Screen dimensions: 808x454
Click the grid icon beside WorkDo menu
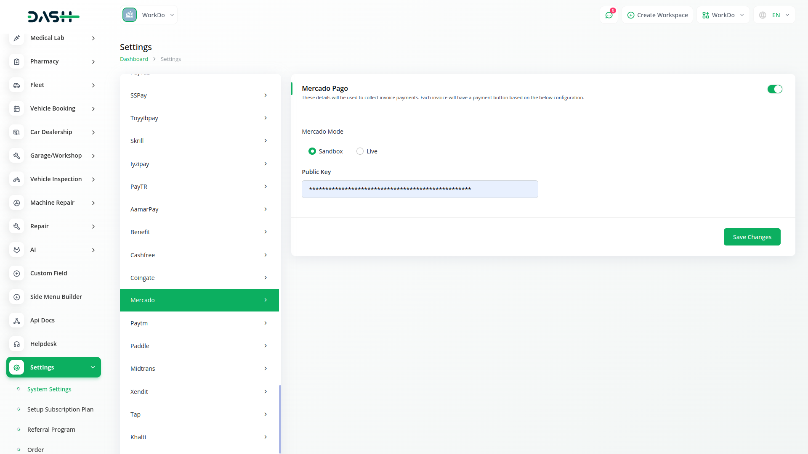pyautogui.click(x=706, y=15)
